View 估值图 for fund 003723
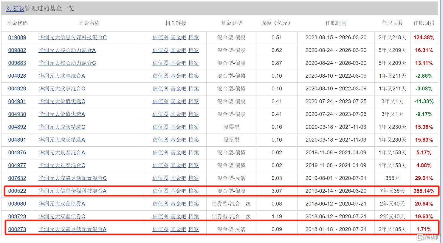This screenshot has width=443, height=243. 161,217
